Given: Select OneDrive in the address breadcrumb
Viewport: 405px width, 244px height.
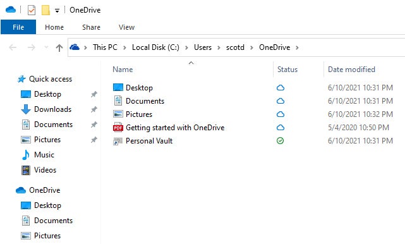Looking at the screenshot, I should tap(275, 47).
